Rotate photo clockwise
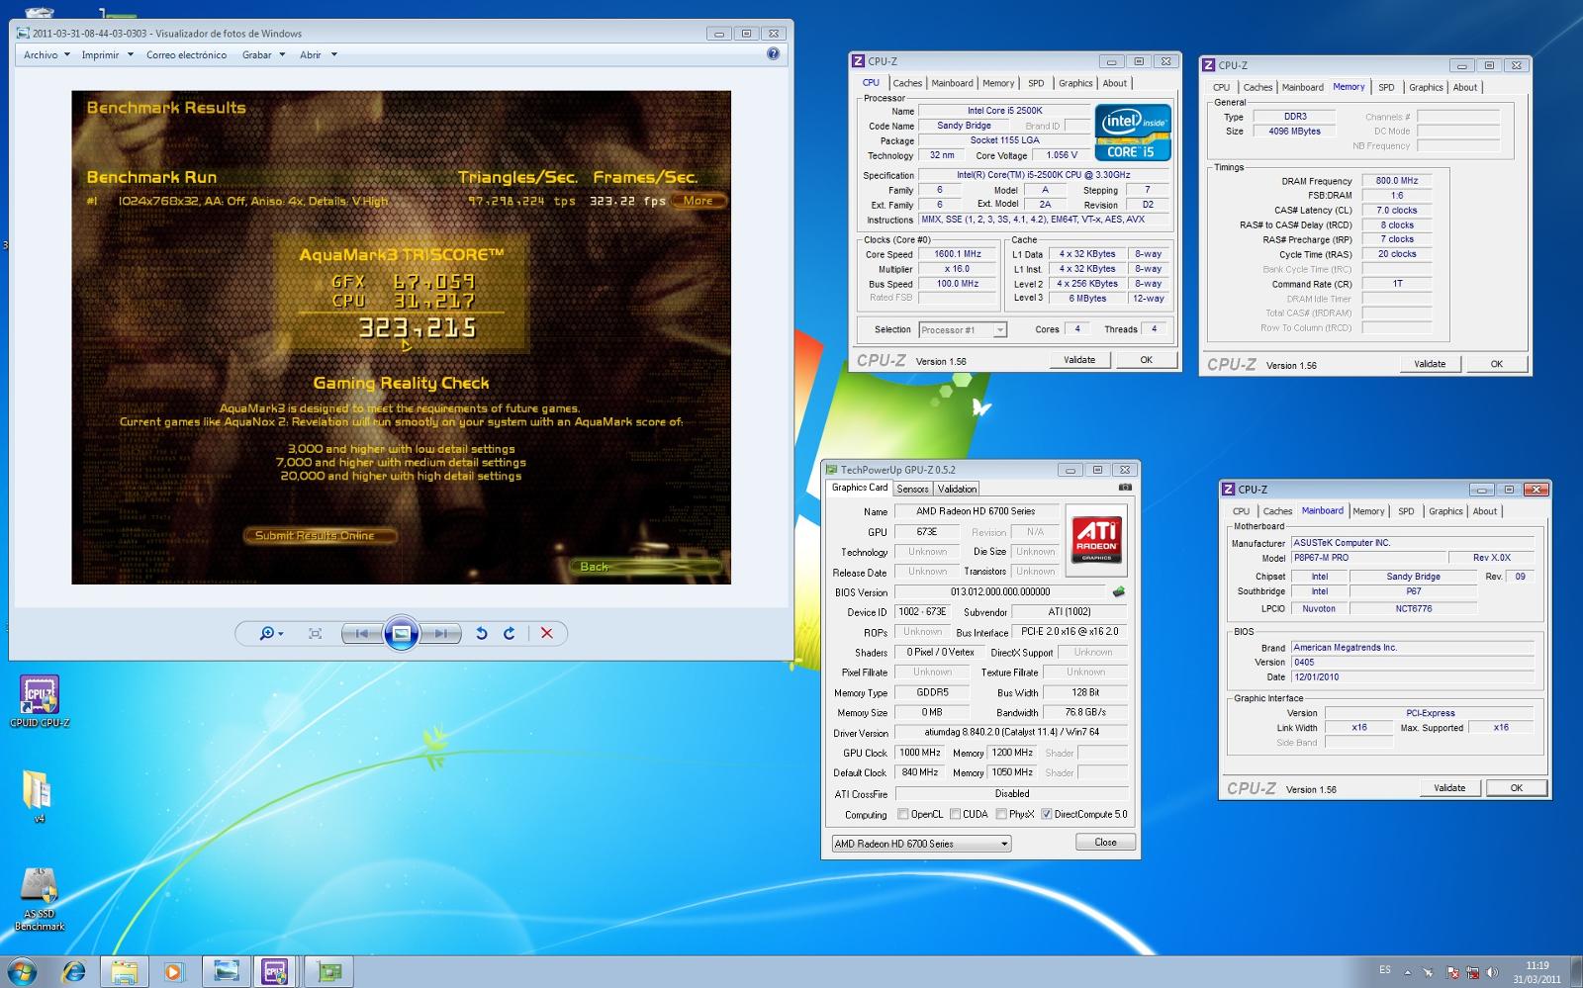 (x=510, y=633)
